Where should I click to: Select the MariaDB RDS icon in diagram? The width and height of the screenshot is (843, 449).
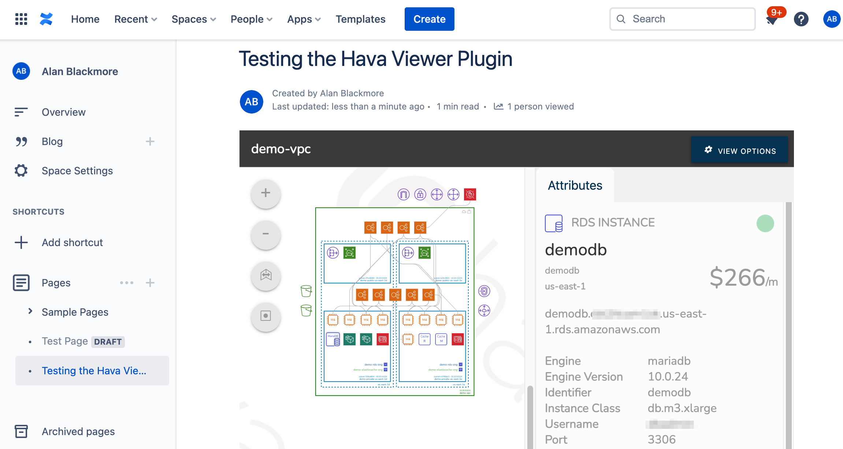point(333,339)
